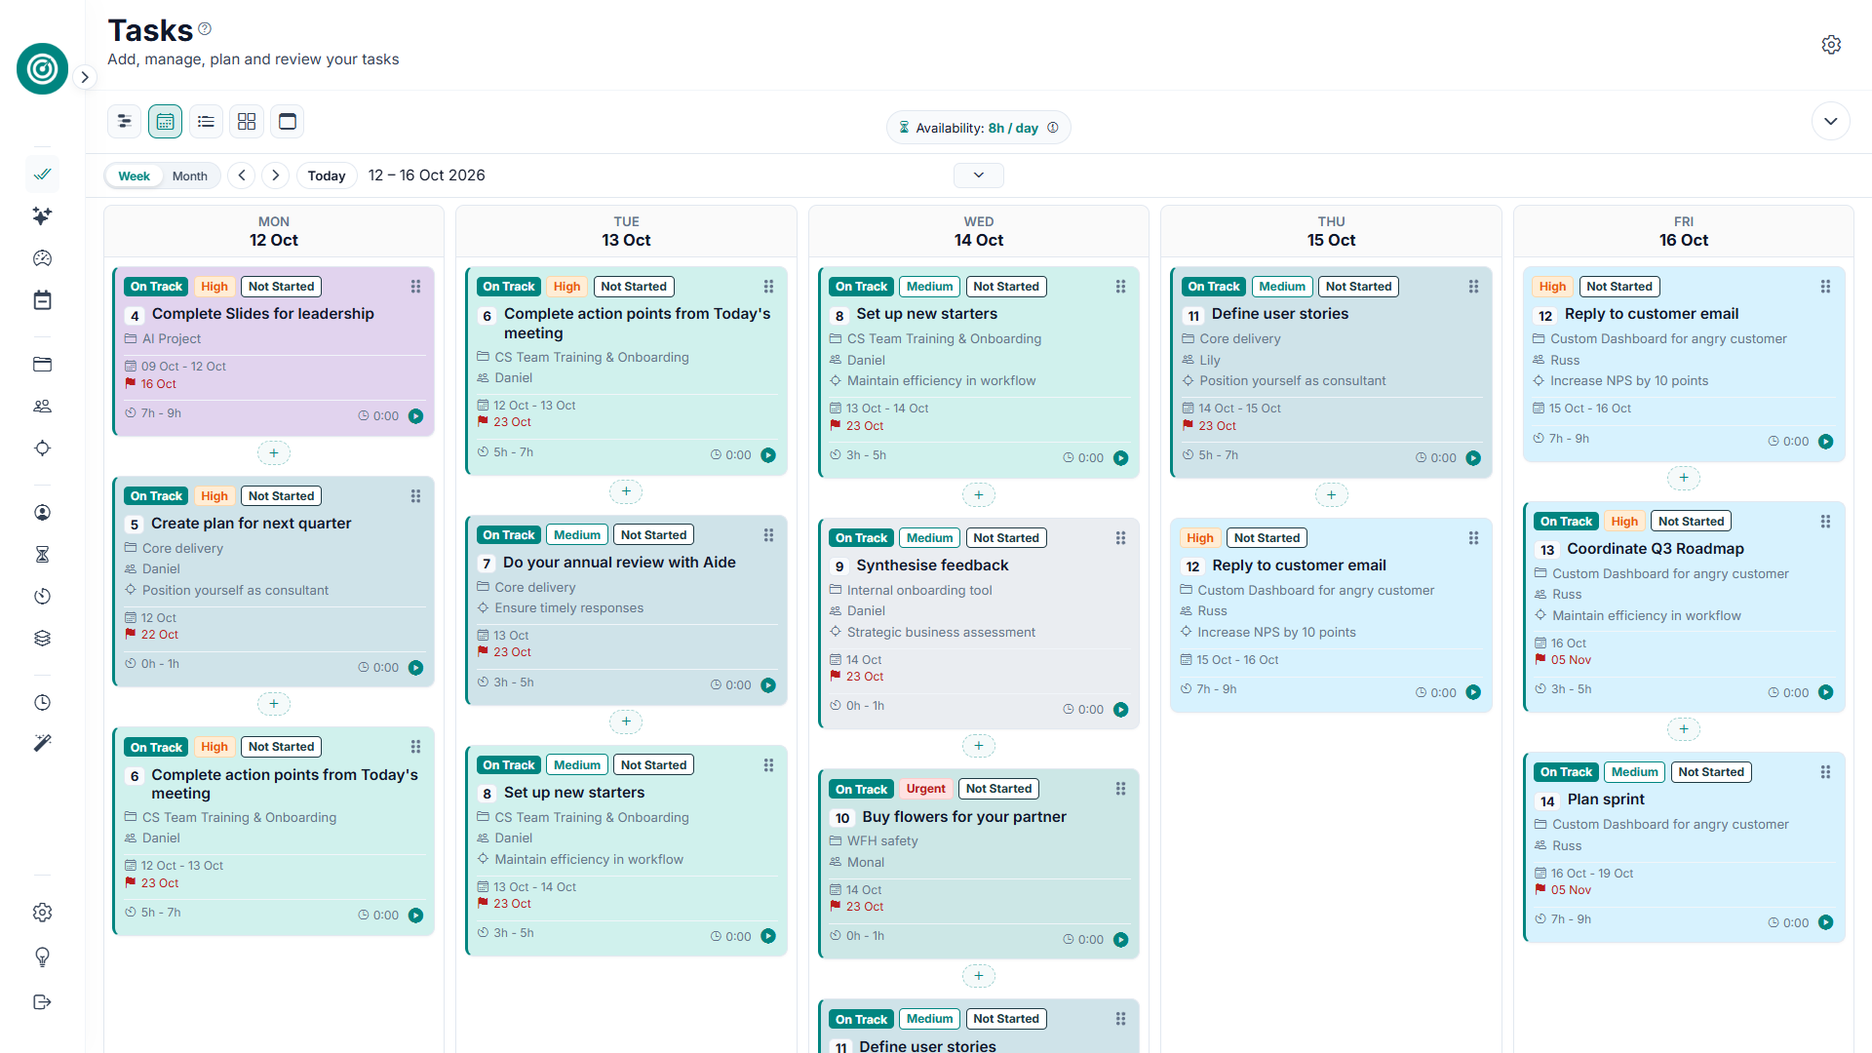Viewport: 1872px width, 1053px height.
Task: Open the single-panel view icon
Action: pyautogui.click(x=288, y=121)
